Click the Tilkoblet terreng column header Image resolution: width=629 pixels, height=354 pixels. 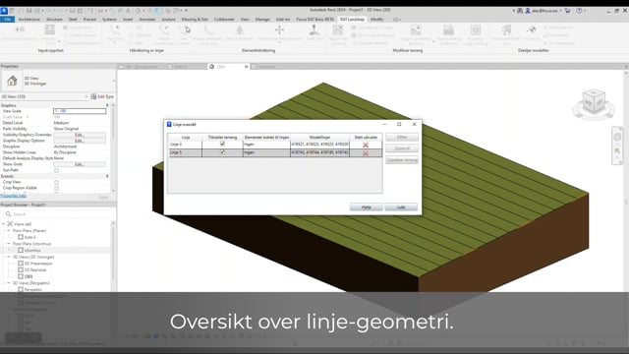coord(223,138)
